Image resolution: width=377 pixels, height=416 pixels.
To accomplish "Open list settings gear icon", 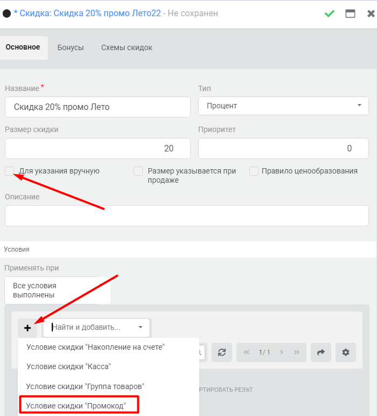I will [x=345, y=352].
